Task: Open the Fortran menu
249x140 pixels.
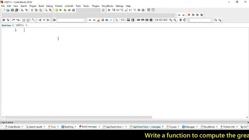Action: (x=59, y=6)
